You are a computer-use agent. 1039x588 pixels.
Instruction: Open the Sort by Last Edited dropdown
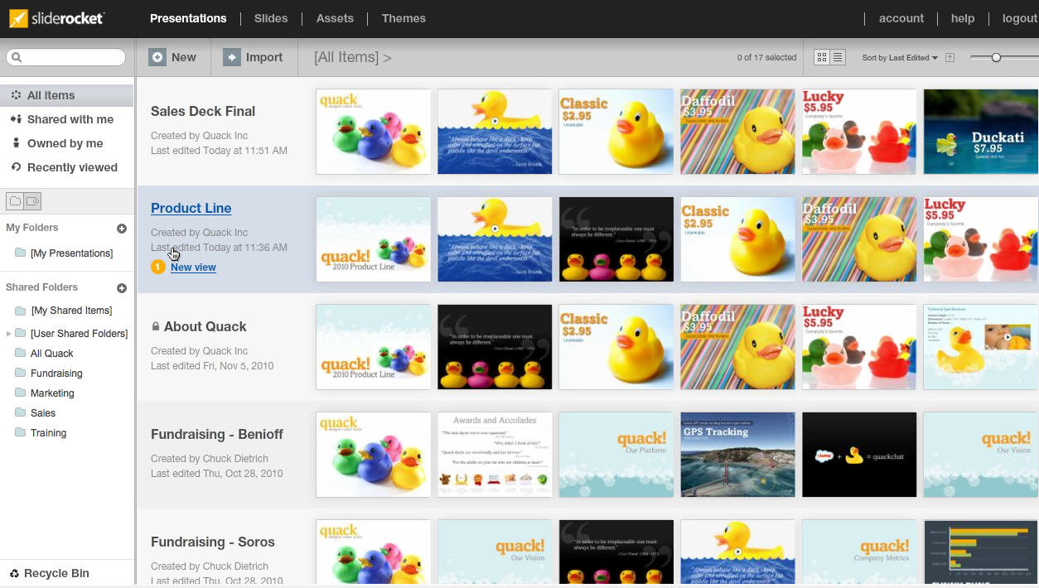click(x=900, y=58)
